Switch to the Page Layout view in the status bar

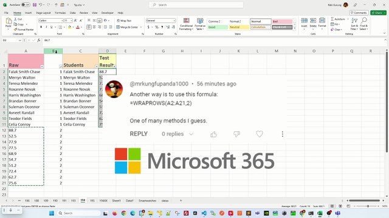(x=340, y=206)
